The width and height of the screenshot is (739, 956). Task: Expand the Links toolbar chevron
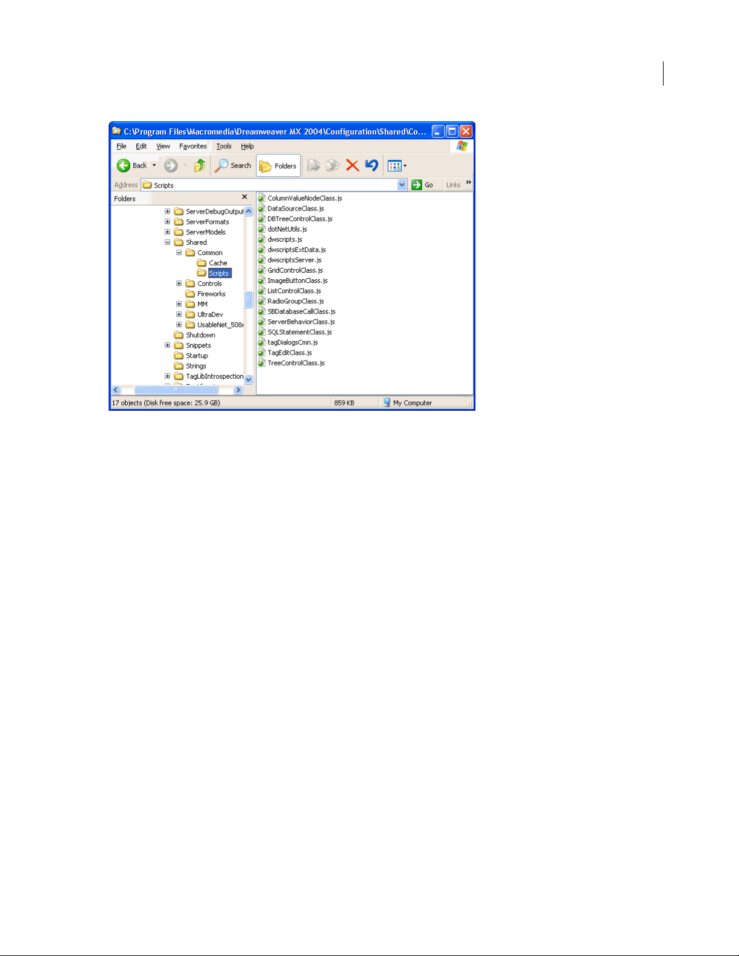[469, 182]
